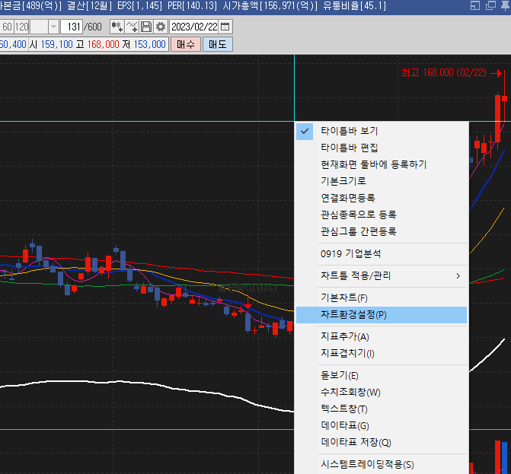Click the date field 2023/02/22
The image size is (511, 474).
coord(194,27)
